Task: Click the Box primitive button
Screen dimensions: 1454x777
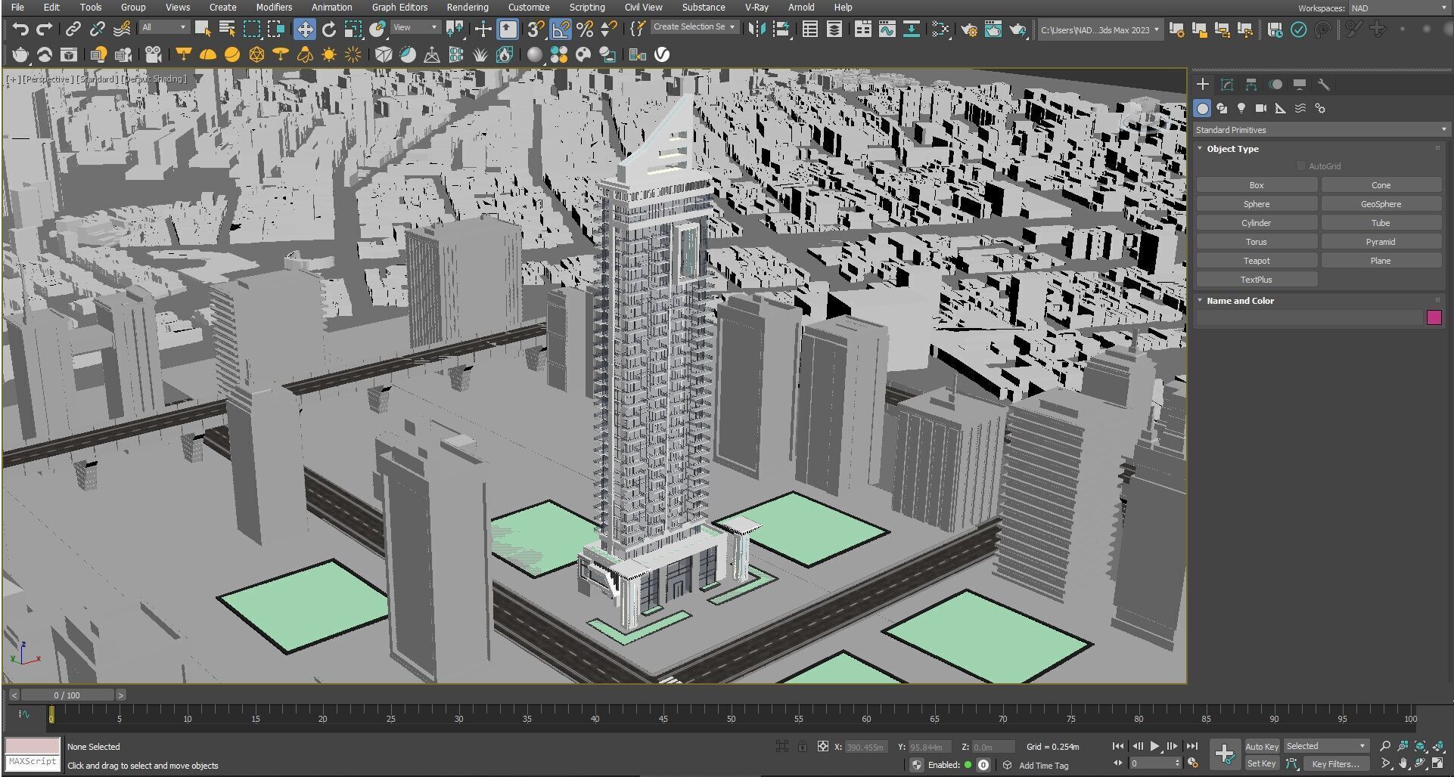Action: 1257,185
